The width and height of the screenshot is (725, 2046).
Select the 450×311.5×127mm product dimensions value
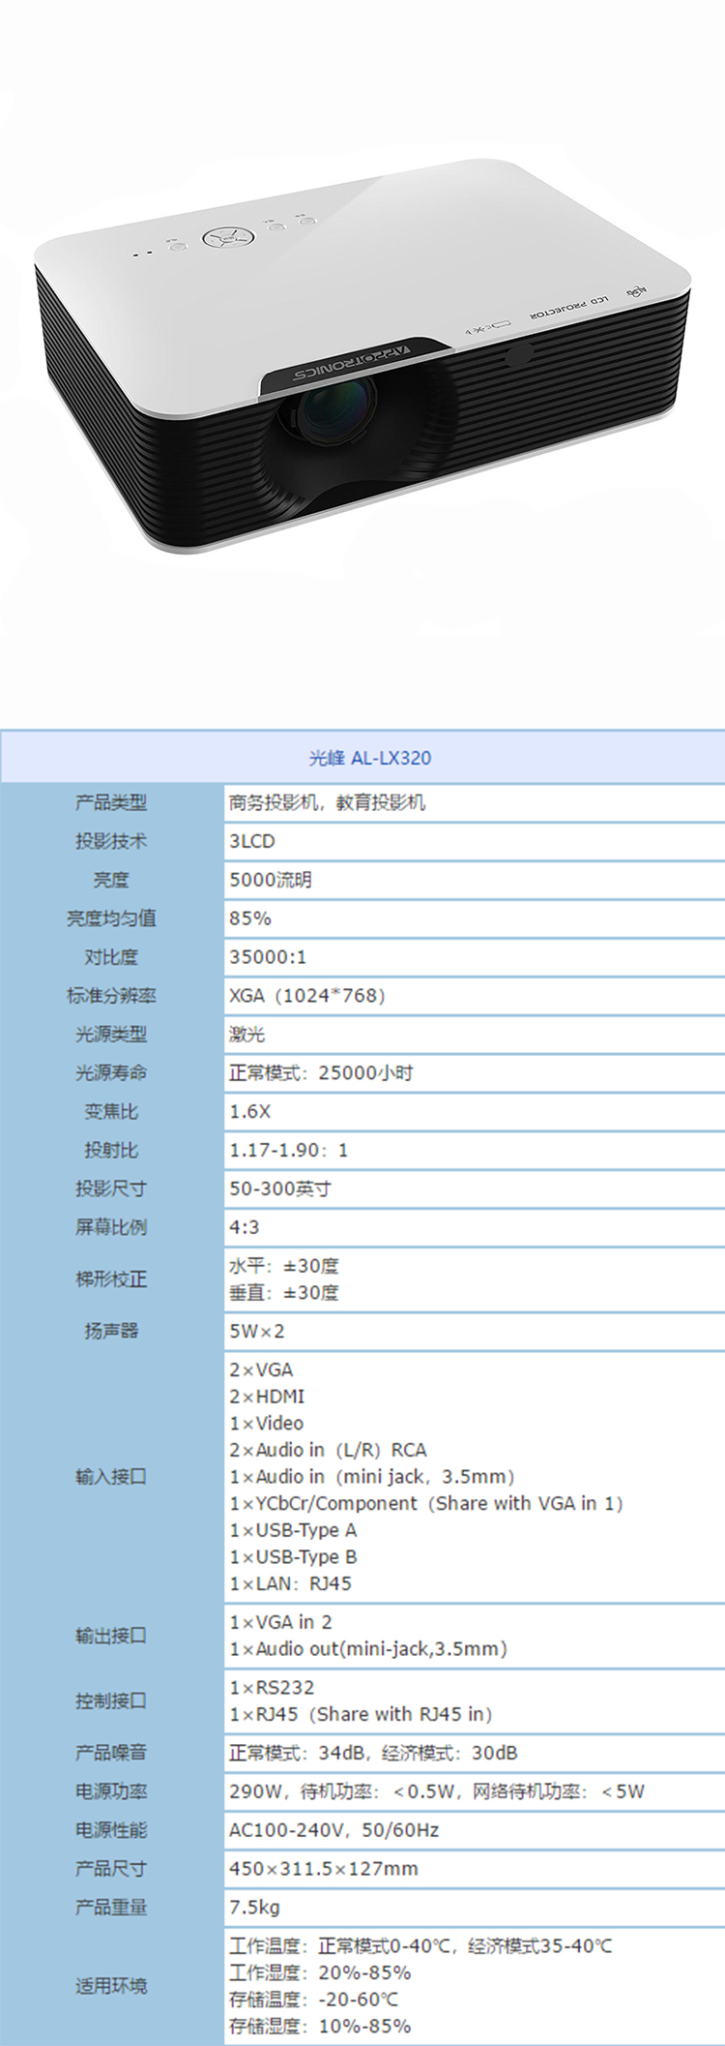pos(324,1869)
